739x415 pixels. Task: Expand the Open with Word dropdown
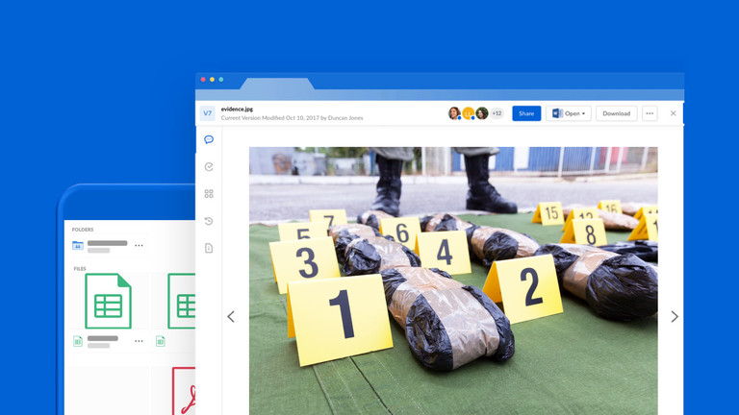[582, 113]
